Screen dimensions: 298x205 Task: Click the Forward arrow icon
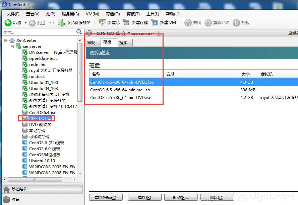click(x=32, y=23)
